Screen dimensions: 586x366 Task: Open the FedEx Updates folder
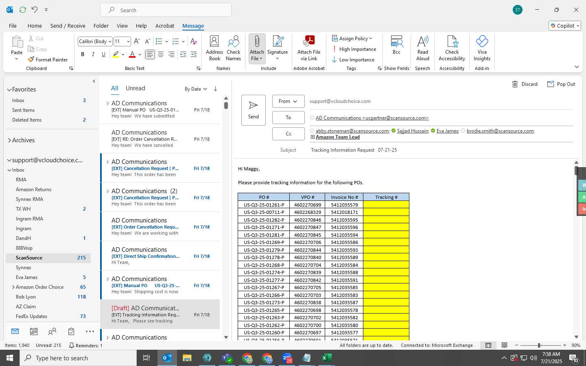tap(48, 316)
